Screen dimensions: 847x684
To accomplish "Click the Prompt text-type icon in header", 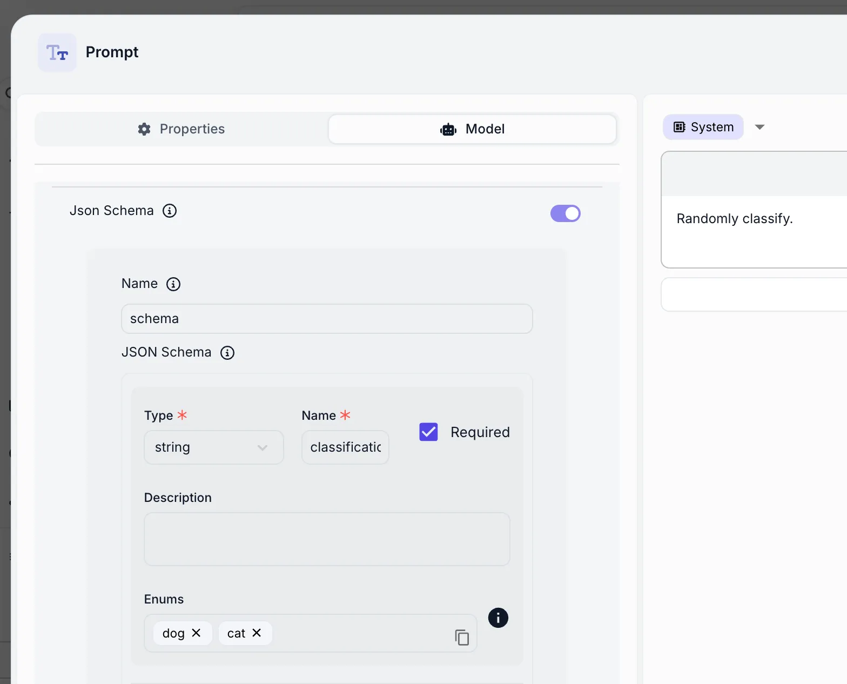I will click(x=57, y=52).
